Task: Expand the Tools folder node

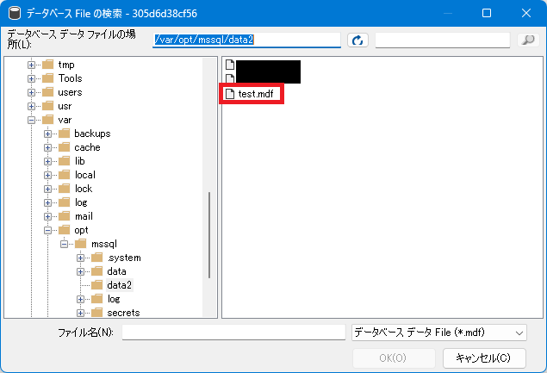Action: [31, 78]
